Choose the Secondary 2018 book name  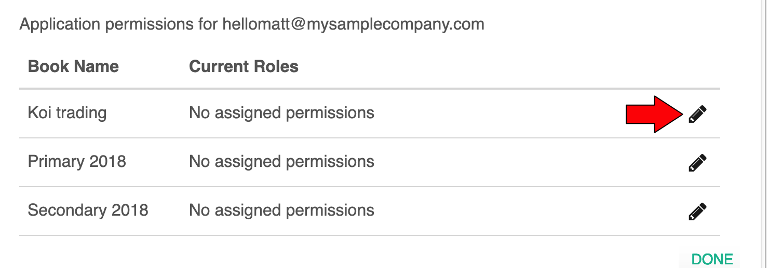(x=88, y=210)
